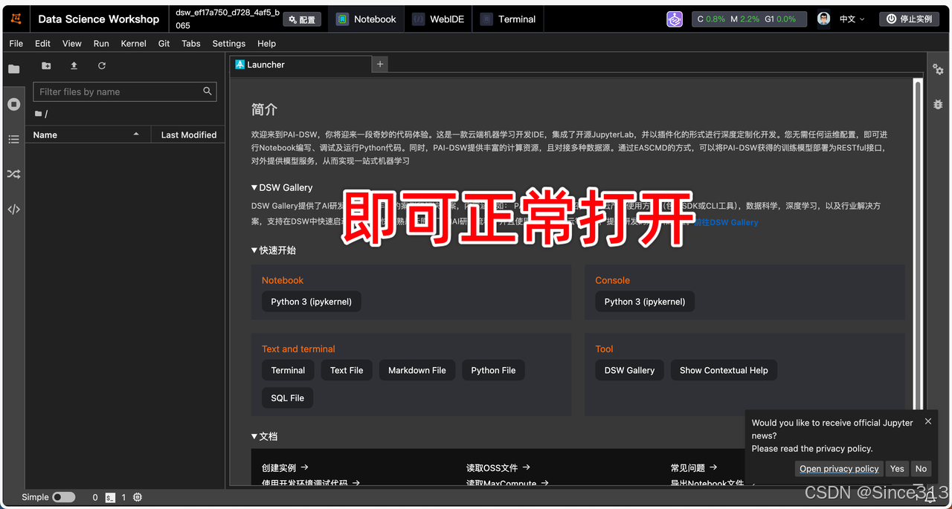Open DSW Gallery tool button
This screenshot has width=952, height=509.
[x=629, y=370]
